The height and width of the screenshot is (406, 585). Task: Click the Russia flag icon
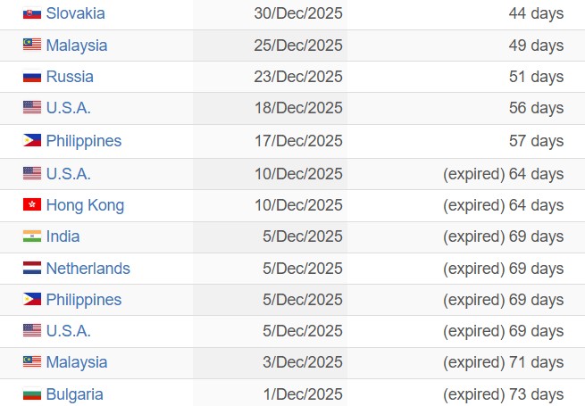(32, 77)
